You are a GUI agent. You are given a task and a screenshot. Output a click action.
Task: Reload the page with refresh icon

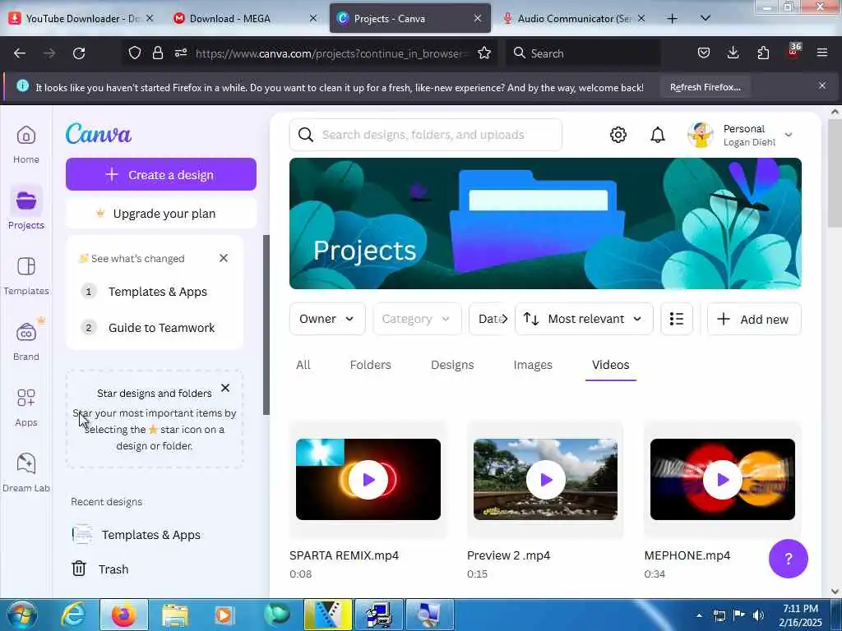tap(79, 53)
